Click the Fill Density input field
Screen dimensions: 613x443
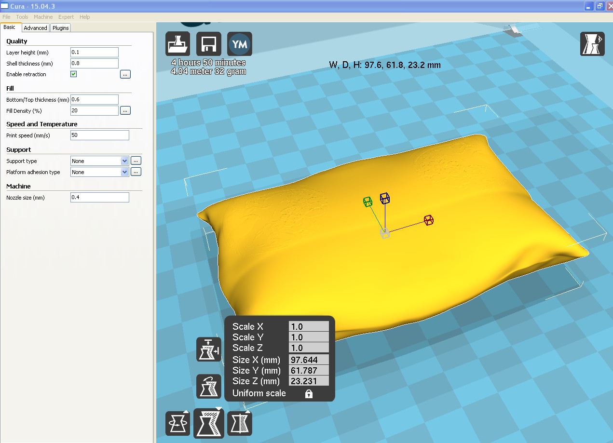(x=95, y=110)
